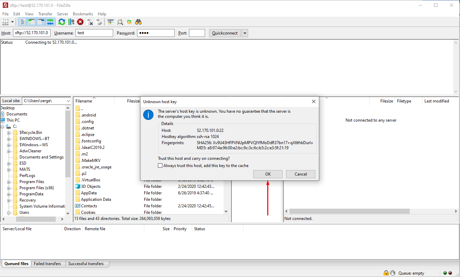Open the Quickconnect history dropdown arrow
The height and width of the screenshot is (277, 460).
(x=245, y=33)
